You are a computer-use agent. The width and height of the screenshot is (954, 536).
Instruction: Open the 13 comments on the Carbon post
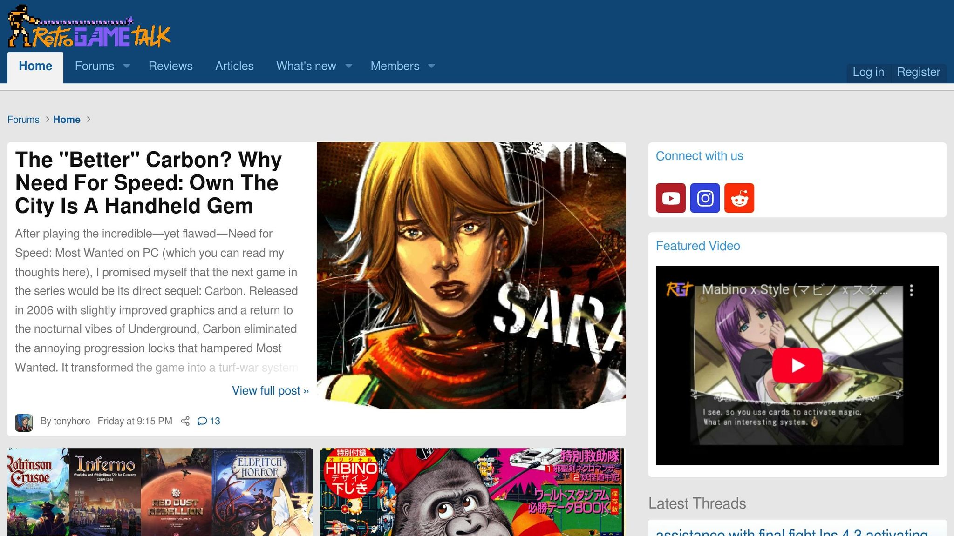(x=209, y=421)
